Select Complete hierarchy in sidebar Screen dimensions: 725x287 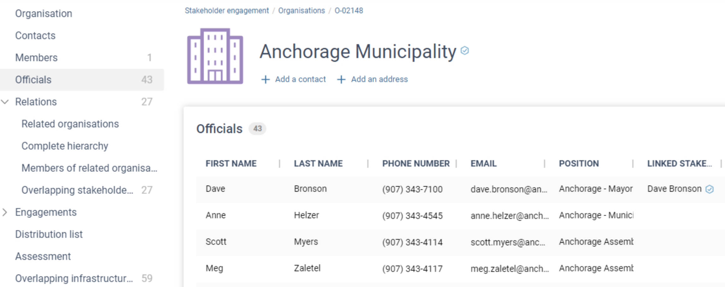pyautogui.click(x=65, y=146)
